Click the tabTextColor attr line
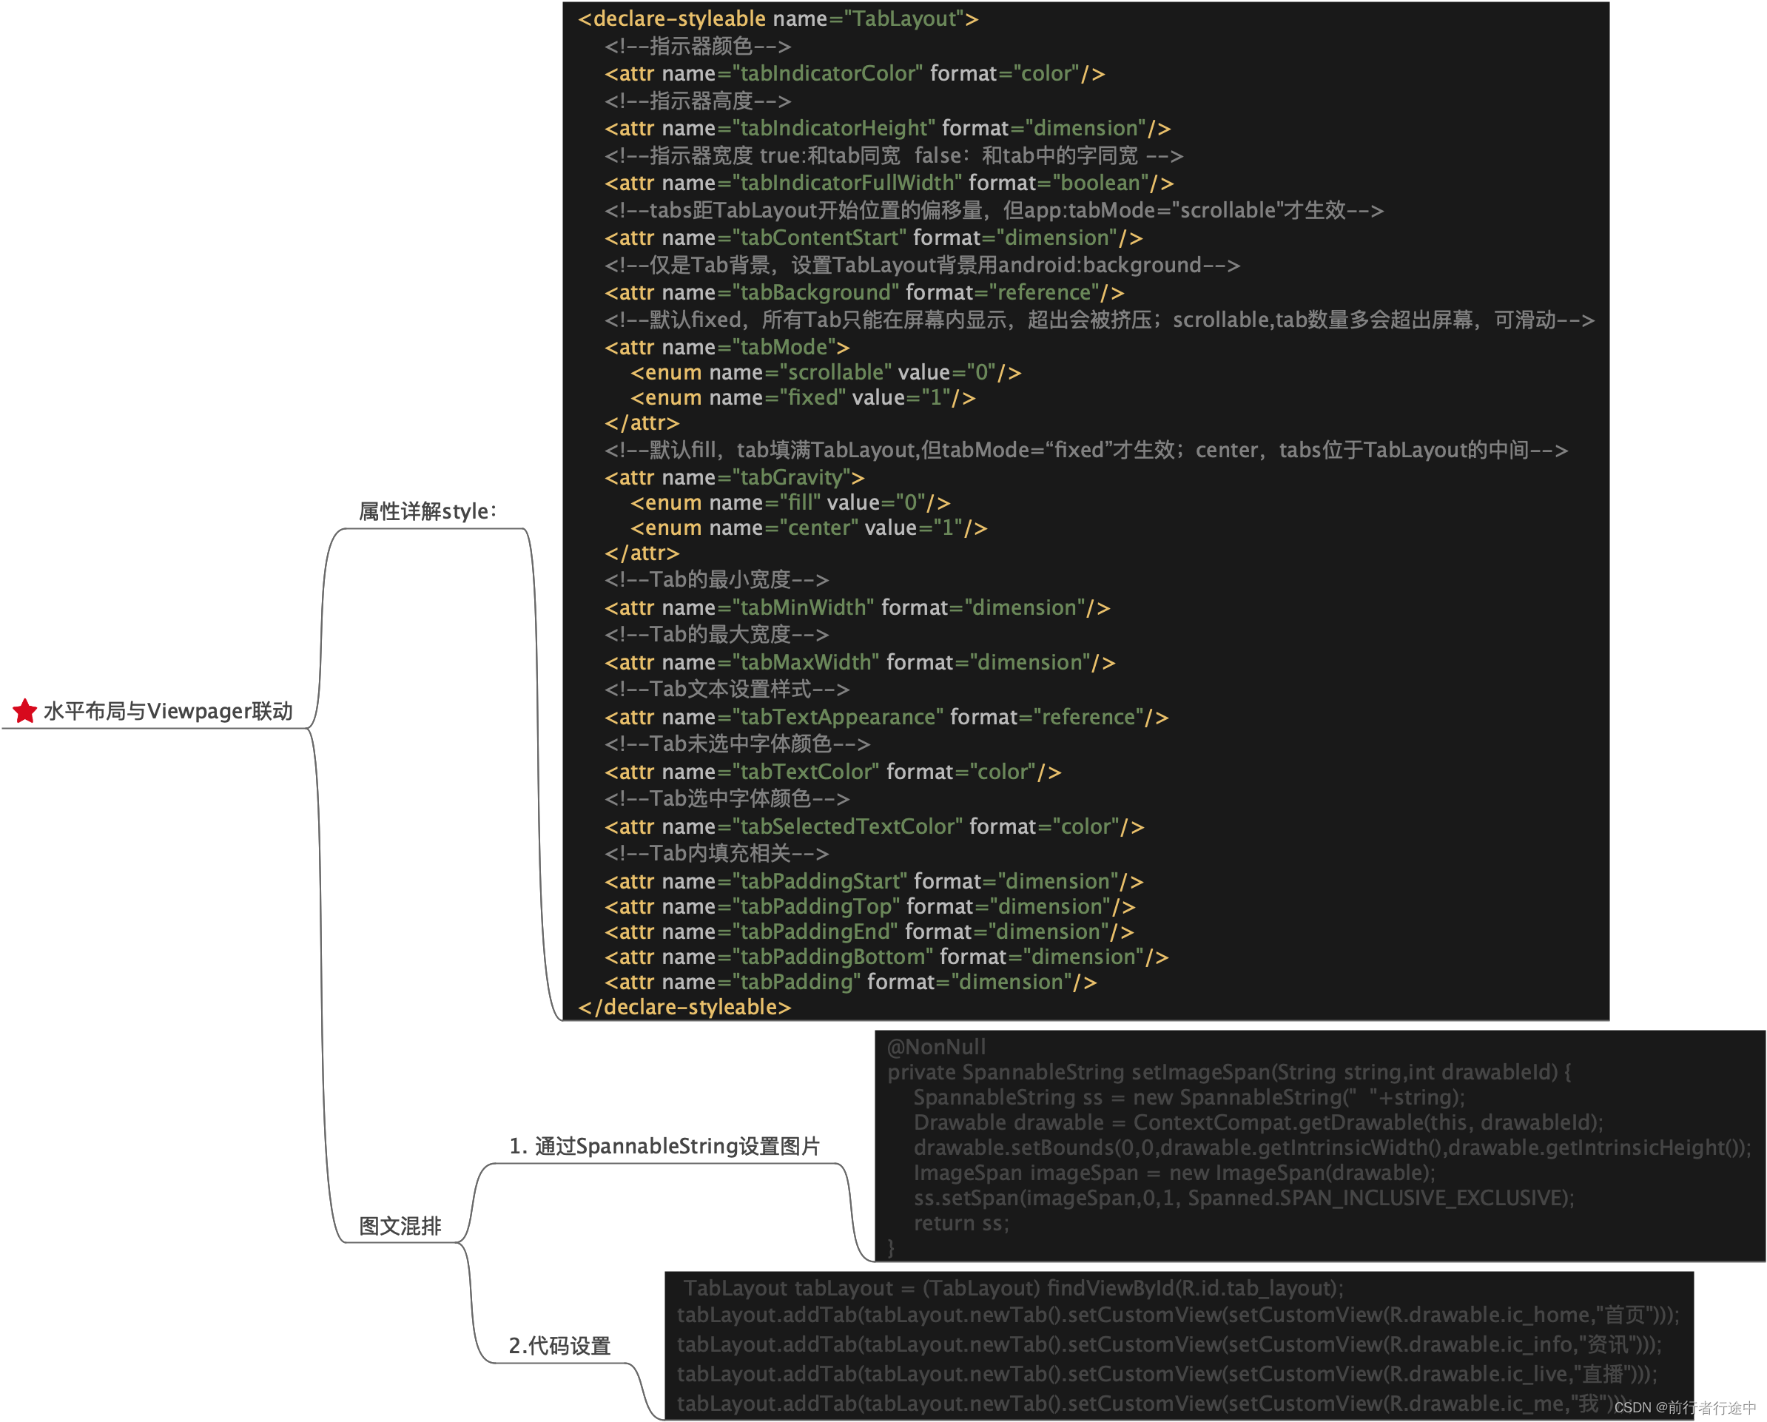The height and width of the screenshot is (1422, 1767). 832,773
